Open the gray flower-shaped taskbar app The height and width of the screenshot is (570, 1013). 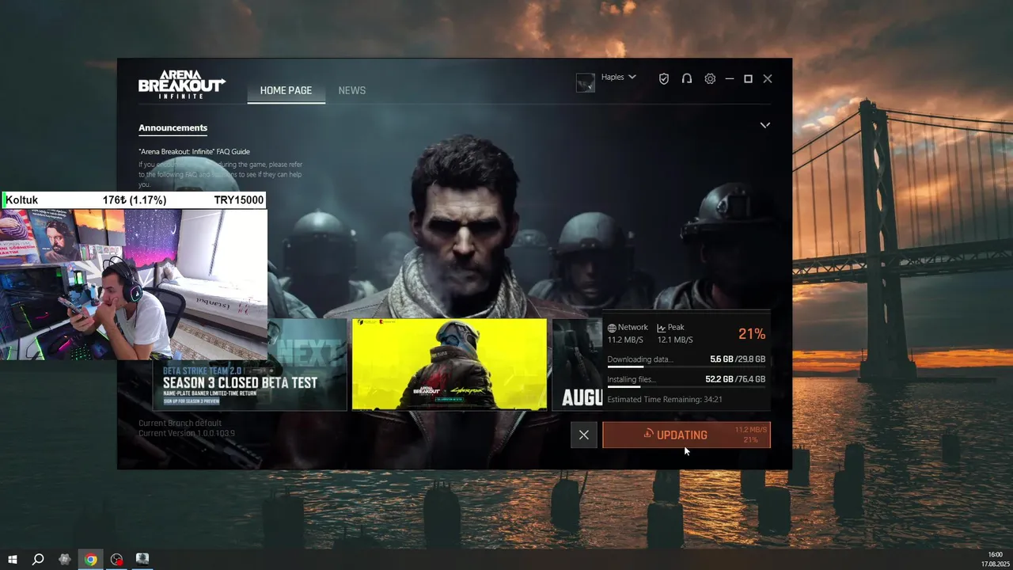(65, 559)
